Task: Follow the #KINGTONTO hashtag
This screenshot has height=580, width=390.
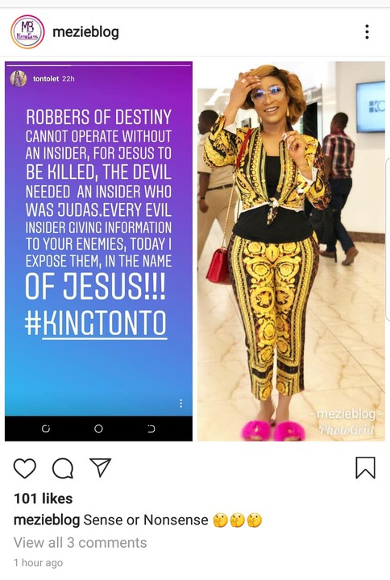Action: click(96, 324)
